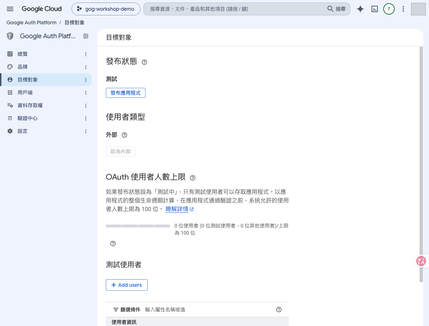Go to 驗證中心 in the sidebar
This screenshot has height=326, width=429.
46,118
